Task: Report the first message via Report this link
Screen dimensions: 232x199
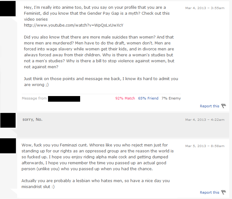Action: point(210,106)
